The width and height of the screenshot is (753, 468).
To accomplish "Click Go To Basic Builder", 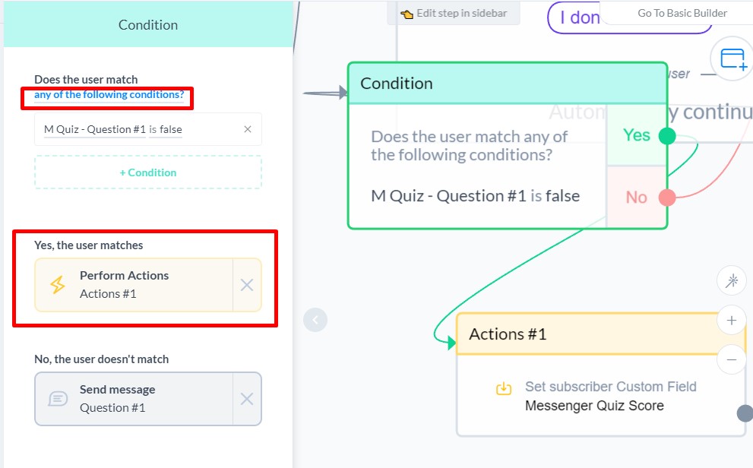I will pyautogui.click(x=683, y=12).
